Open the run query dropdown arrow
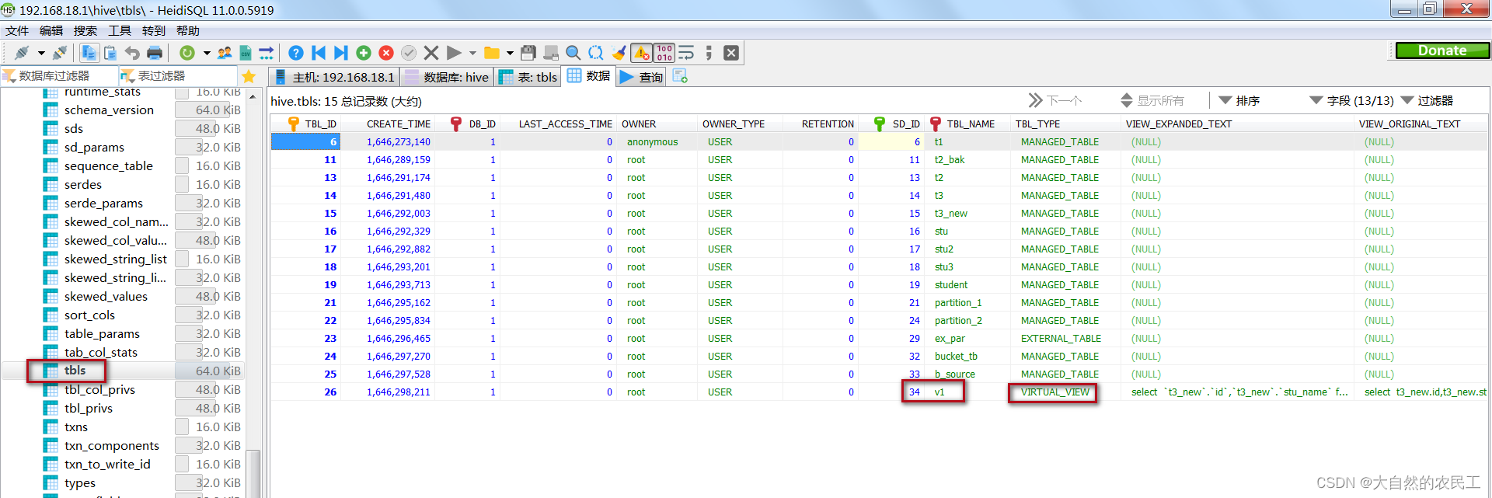This screenshot has height=498, width=1492. point(472,54)
